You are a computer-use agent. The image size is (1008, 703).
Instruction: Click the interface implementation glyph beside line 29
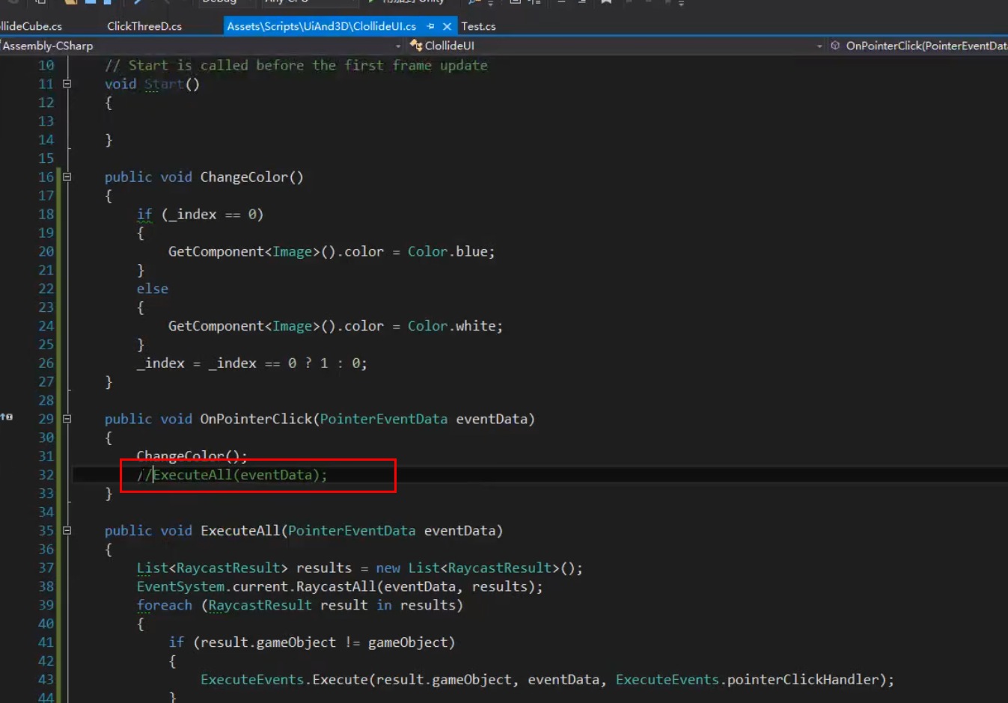[7, 417]
